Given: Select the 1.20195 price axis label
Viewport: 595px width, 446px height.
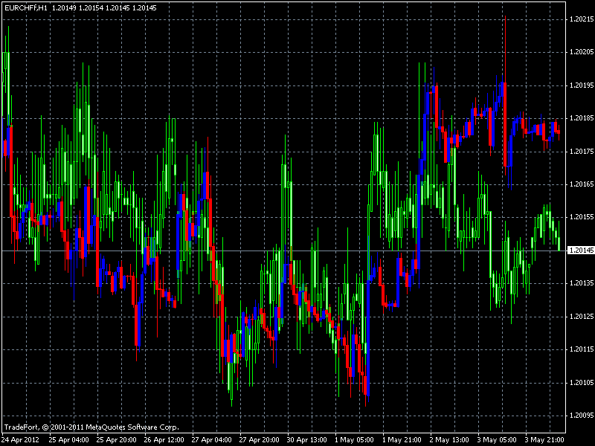Looking at the screenshot, I should point(582,85).
